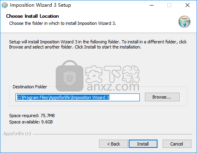Click the Space available 9.6GB text
The width and height of the screenshot is (197, 153).
(31, 122)
